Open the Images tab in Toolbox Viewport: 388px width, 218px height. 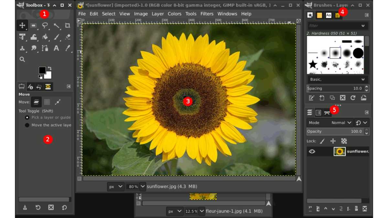point(48,87)
